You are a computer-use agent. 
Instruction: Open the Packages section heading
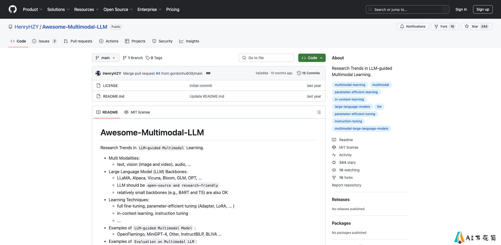click(341, 223)
